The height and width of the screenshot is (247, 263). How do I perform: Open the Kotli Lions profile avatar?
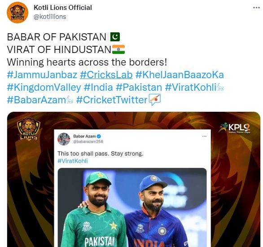(18, 13)
